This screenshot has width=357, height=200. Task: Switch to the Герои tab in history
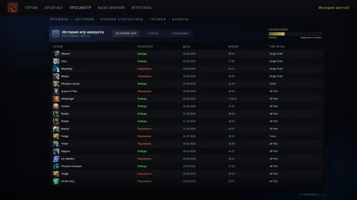[x=153, y=33]
